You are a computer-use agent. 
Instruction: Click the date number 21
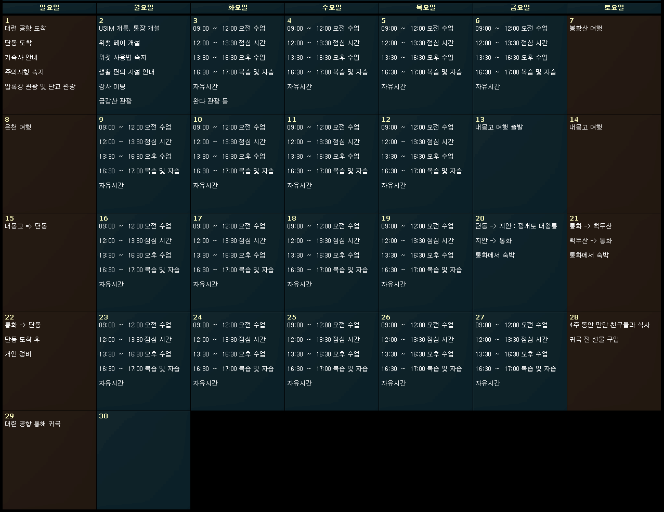tap(574, 219)
